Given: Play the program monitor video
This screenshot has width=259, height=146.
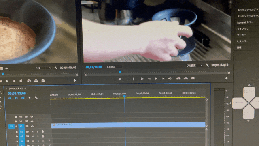Looking at the screenshot, I should point(156,79).
